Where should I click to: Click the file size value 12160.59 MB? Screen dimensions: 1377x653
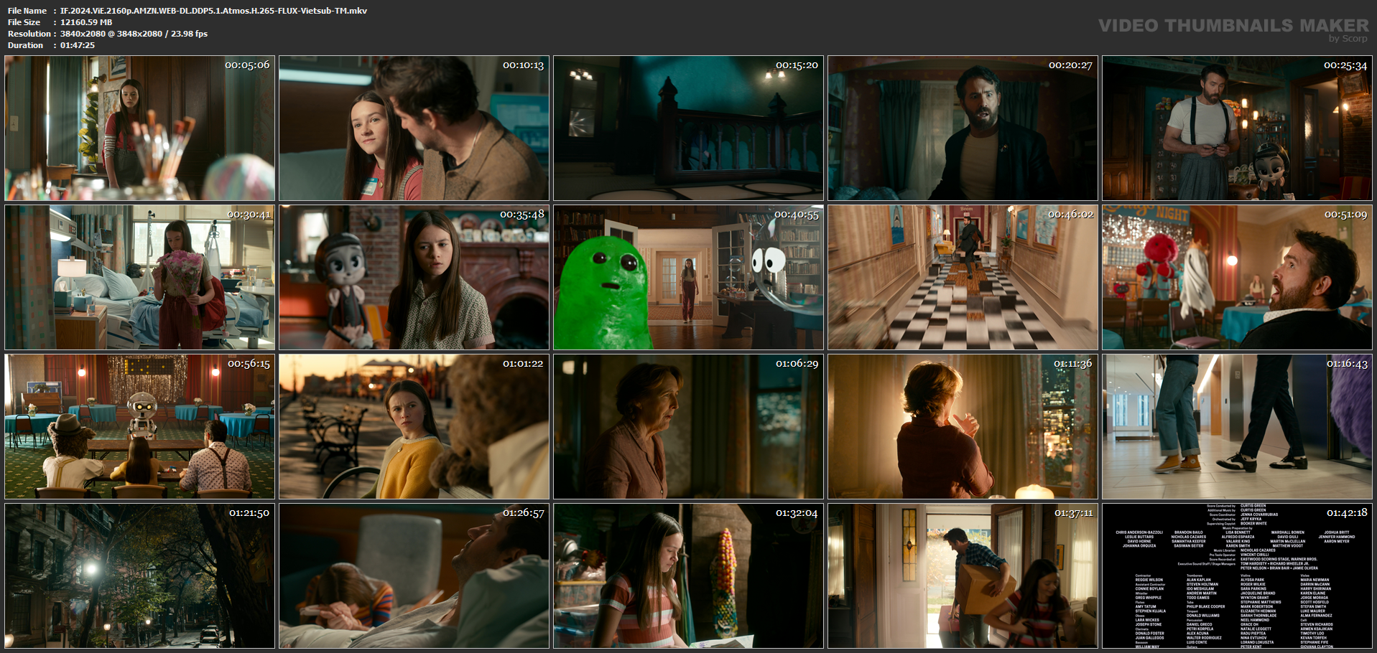[x=86, y=22]
